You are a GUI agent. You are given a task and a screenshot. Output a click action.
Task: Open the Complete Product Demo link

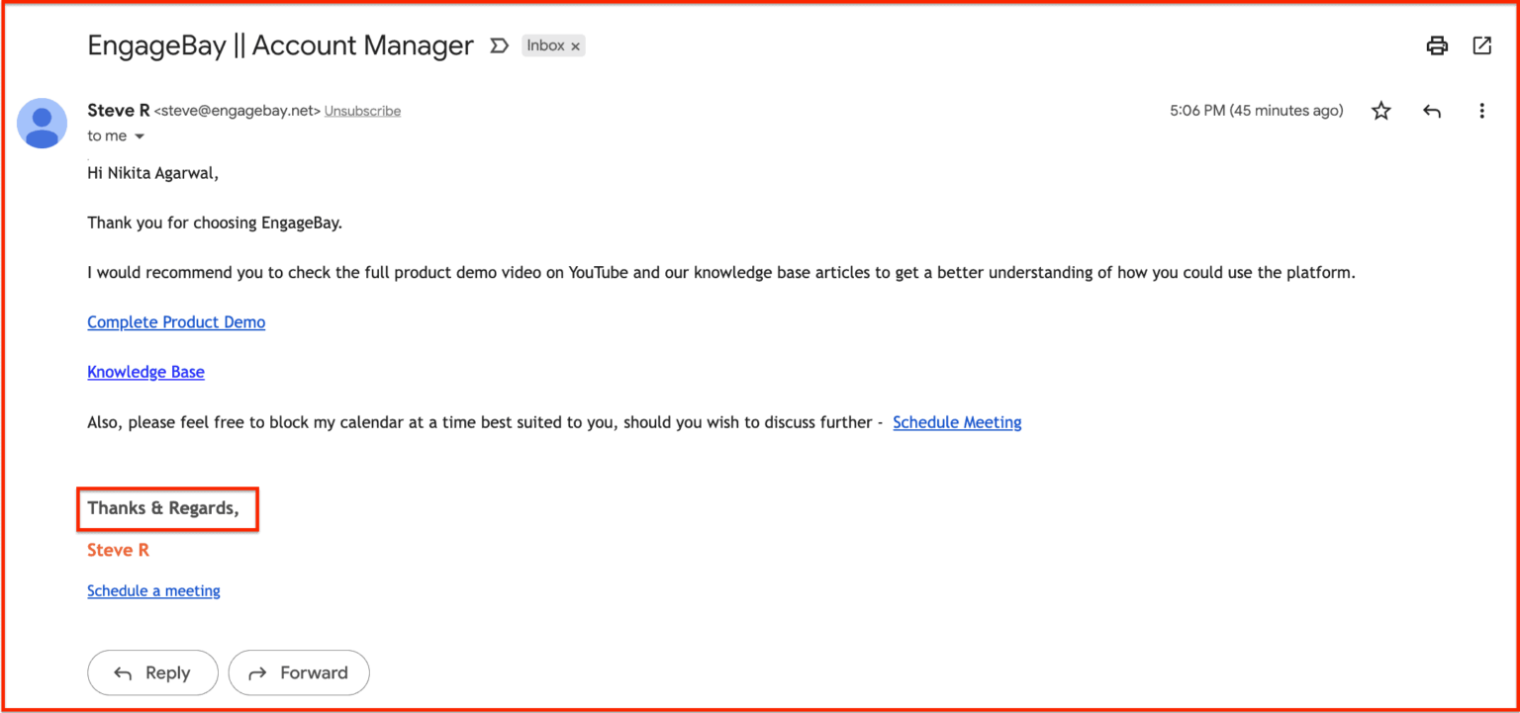(x=176, y=321)
